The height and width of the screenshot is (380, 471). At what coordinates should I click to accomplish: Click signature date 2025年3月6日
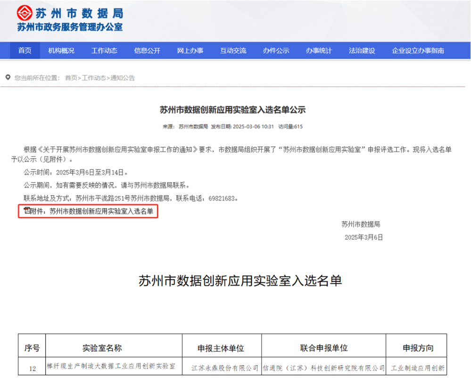tap(364, 237)
